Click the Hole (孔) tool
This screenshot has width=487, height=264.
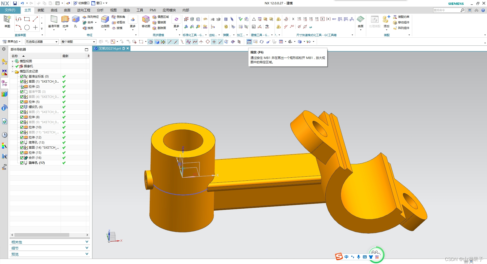(x=75, y=21)
